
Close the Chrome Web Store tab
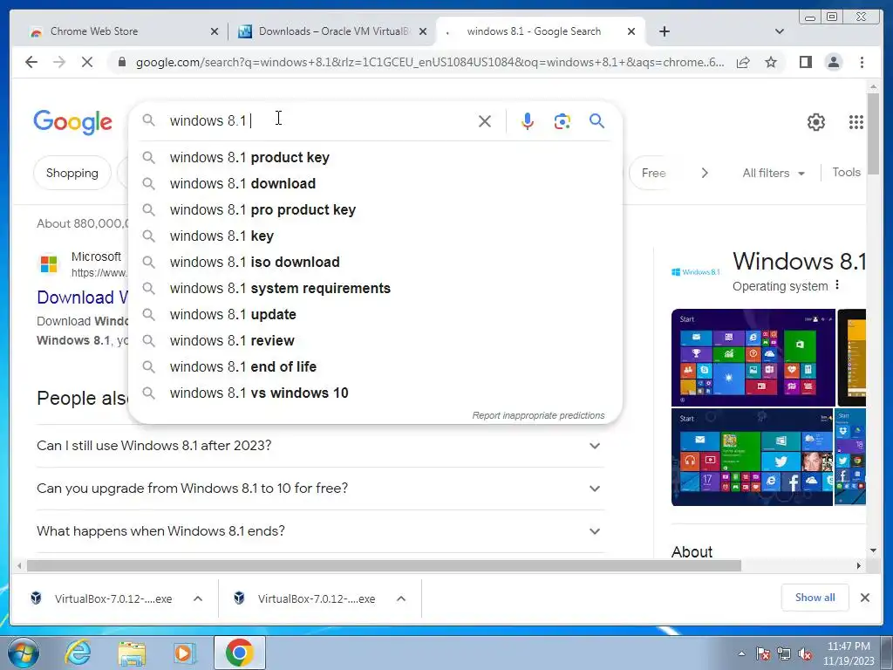pyautogui.click(x=215, y=31)
